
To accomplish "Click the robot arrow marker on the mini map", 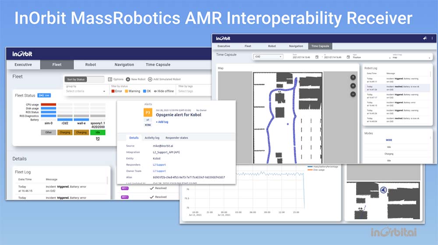I will (383, 190).
